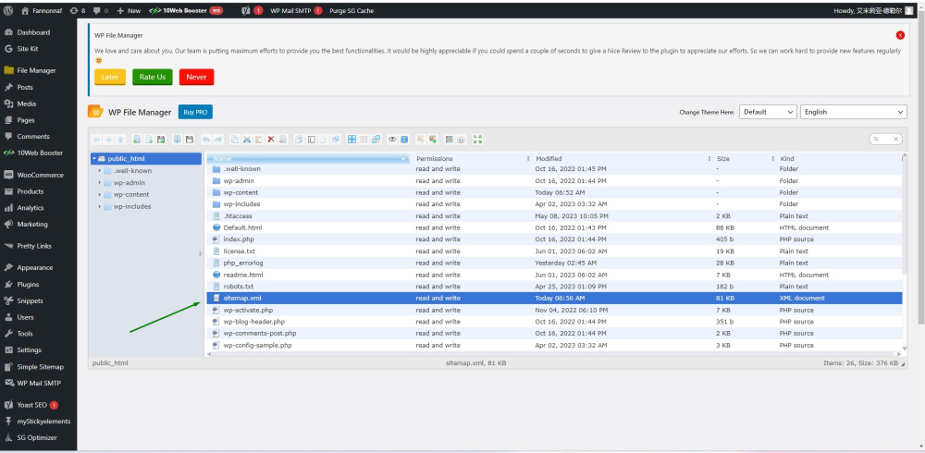Click the Buy PRO button
The image size is (925, 453).
(195, 112)
